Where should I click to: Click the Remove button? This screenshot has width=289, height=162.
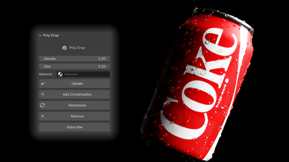pos(74,116)
